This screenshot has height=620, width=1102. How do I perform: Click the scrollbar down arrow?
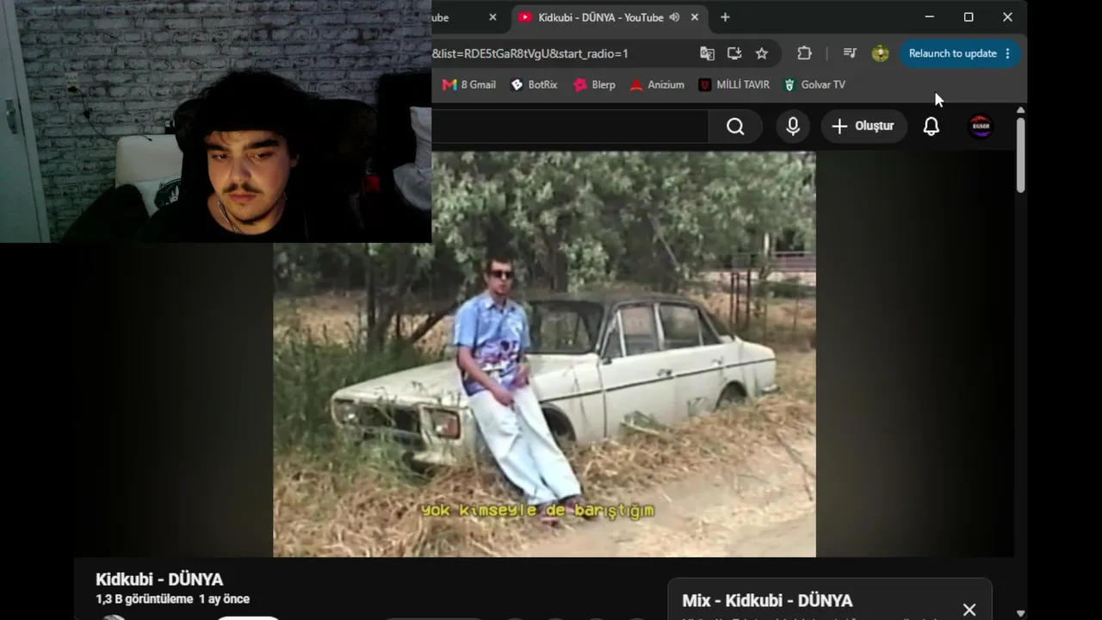pos(1020,613)
